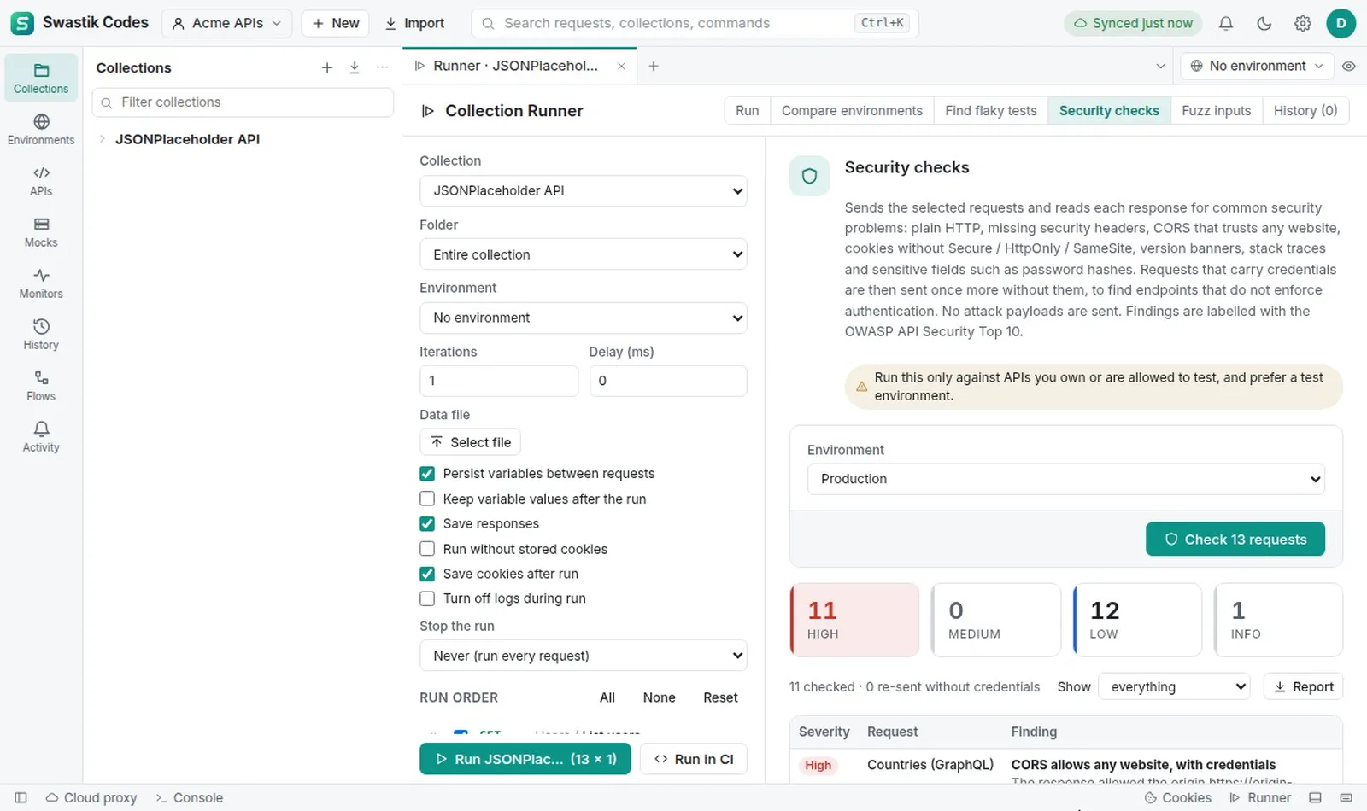Click Run in CI button
The width and height of the screenshot is (1367, 811).
(x=694, y=759)
